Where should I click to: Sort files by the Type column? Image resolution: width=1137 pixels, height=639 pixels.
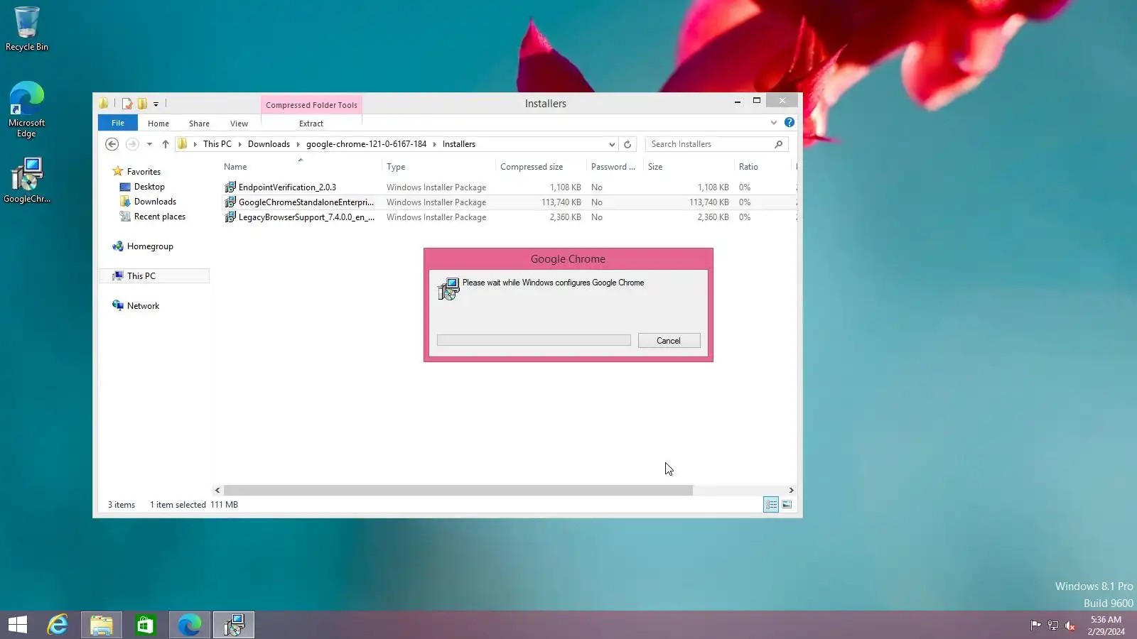click(x=396, y=167)
